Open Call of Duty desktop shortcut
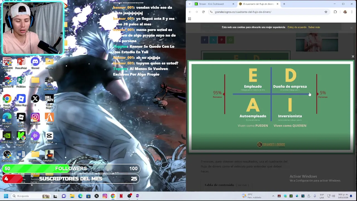This screenshot has width=357, height=201. pos(49,102)
